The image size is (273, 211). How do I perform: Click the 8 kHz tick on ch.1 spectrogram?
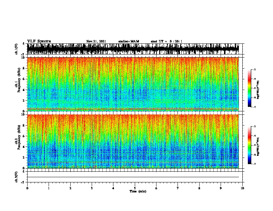point(24,68)
